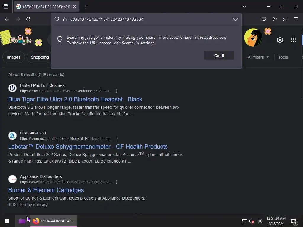Click muted volume tray icon

coord(252,221)
